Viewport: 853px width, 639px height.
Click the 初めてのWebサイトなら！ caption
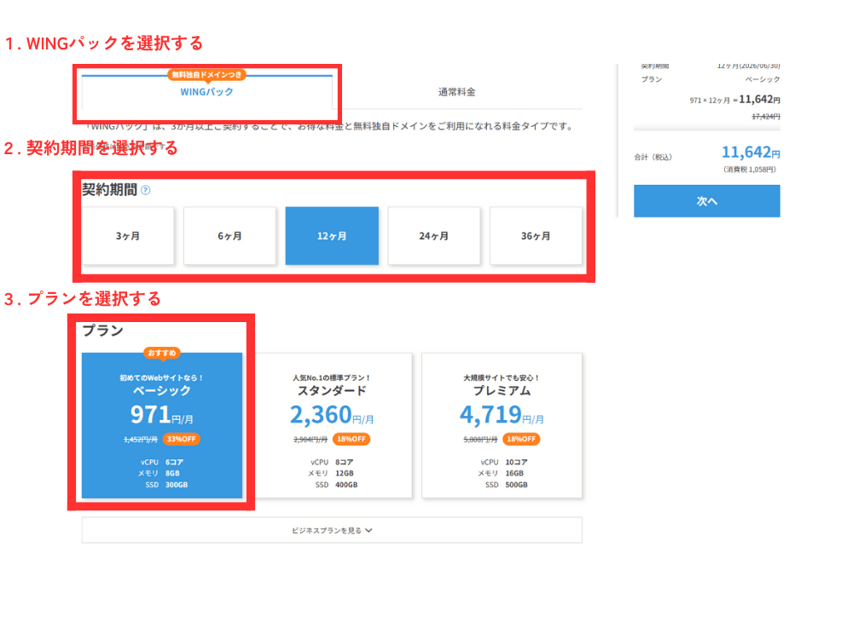point(162,377)
